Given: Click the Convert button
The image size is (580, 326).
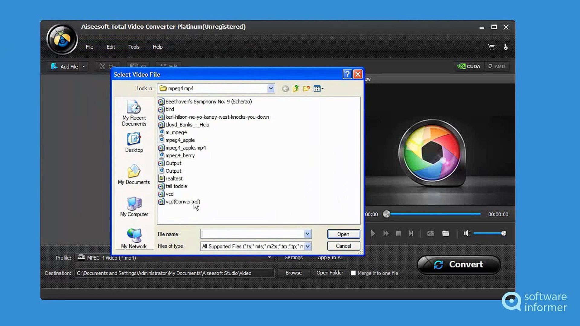Looking at the screenshot, I should 459,265.
